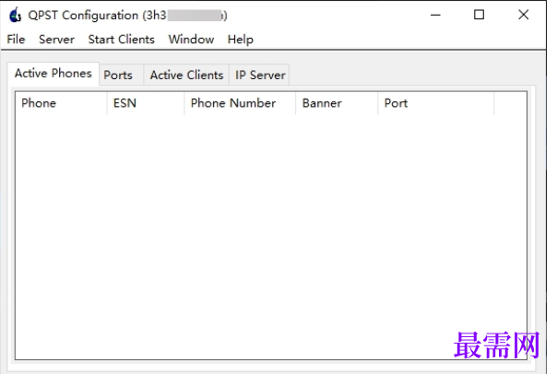Sort list by ESN column header
Viewport: 557px width, 374px height.
coord(146,103)
